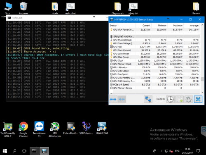This screenshot has width=206, height=155.
Task: Open HWiNFO network remote monitoring button
Action: [x=148, y=99]
